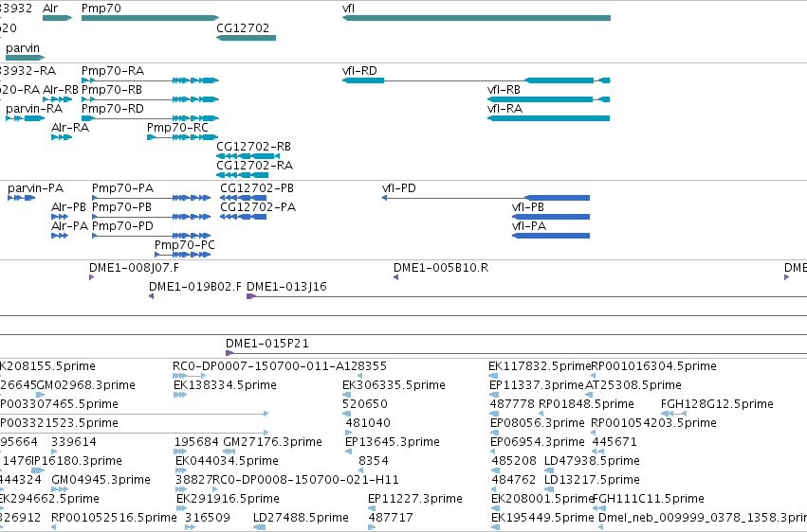
Task: Select the vfl-RB transcript label
Action: click(504, 89)
